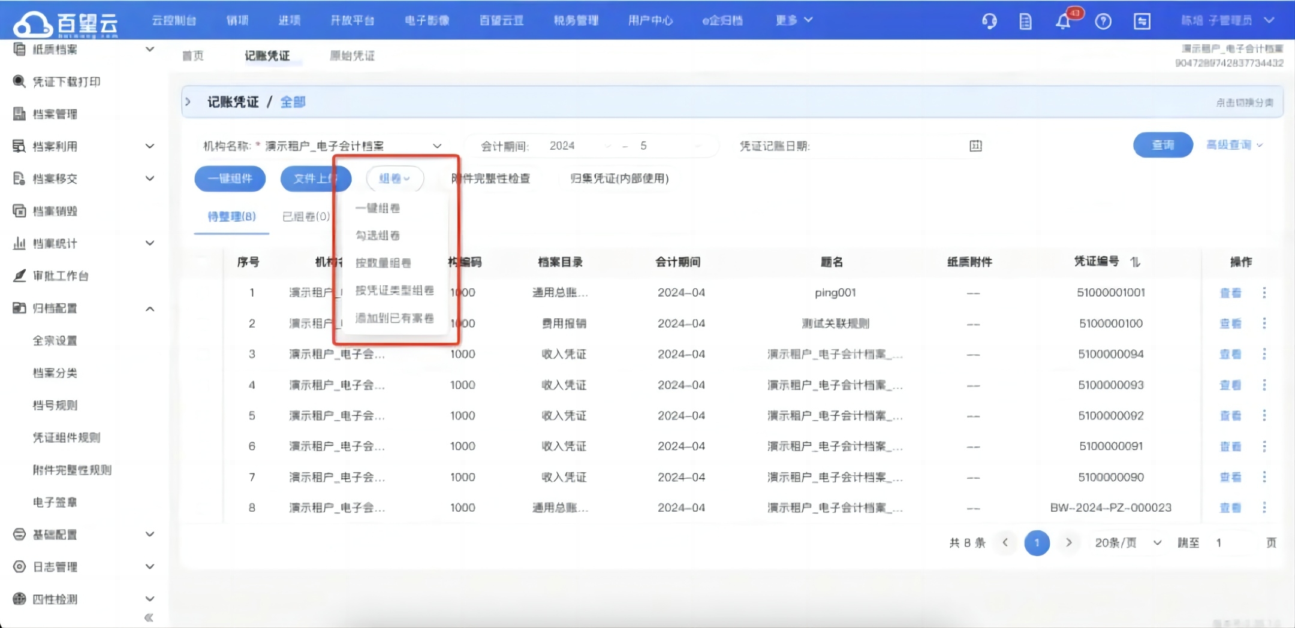Open more actions for row 5100000100

pyautogui.click(x=1264, y=323)
